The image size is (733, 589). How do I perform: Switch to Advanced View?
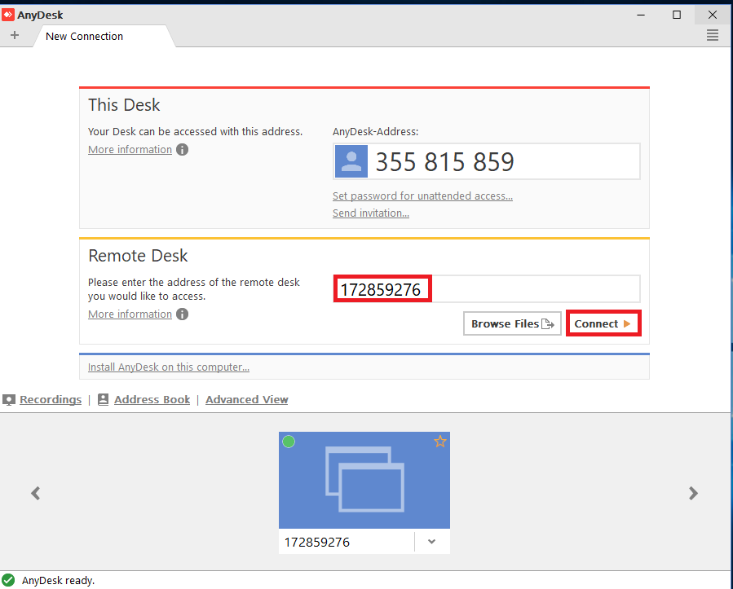tap(246, 399)
